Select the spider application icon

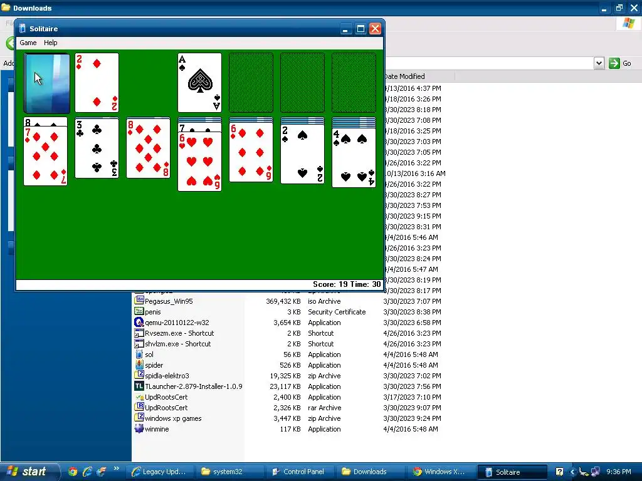click(139, 365)
